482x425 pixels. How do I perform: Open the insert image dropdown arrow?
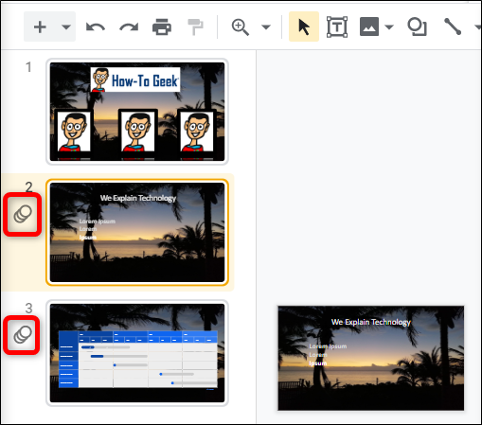point(389,27)
